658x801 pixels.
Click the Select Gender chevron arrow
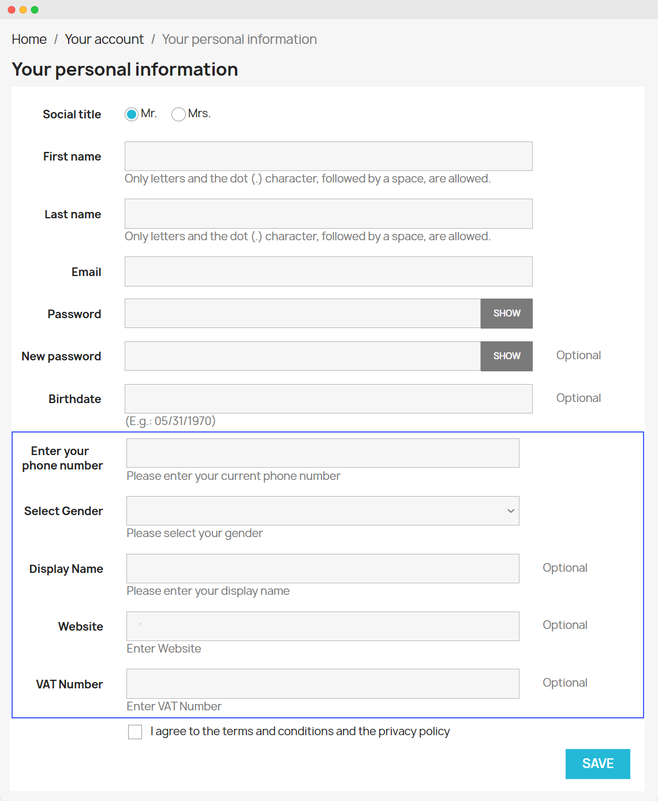(x=510, y=511)
